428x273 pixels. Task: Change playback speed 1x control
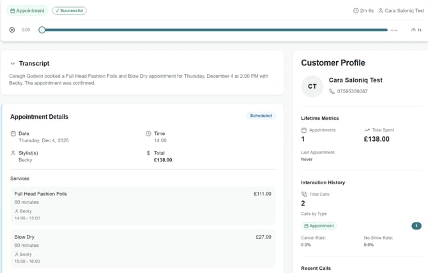tap(417, 30)
